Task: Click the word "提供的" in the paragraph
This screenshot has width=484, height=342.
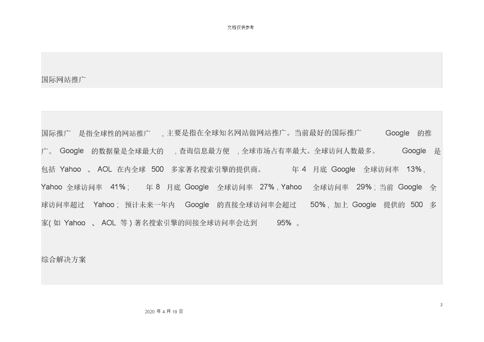Action: tap(394, 205)
